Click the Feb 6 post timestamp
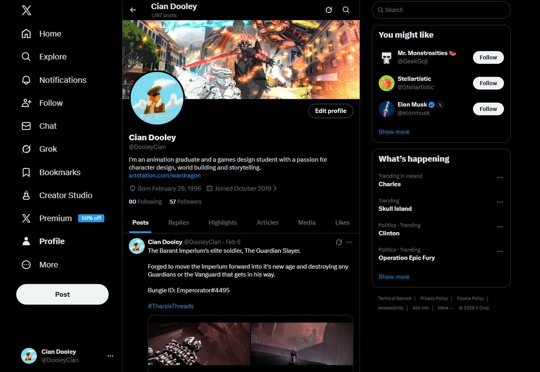Viewport: 540px width, 372px height. (x=233, y=242)
